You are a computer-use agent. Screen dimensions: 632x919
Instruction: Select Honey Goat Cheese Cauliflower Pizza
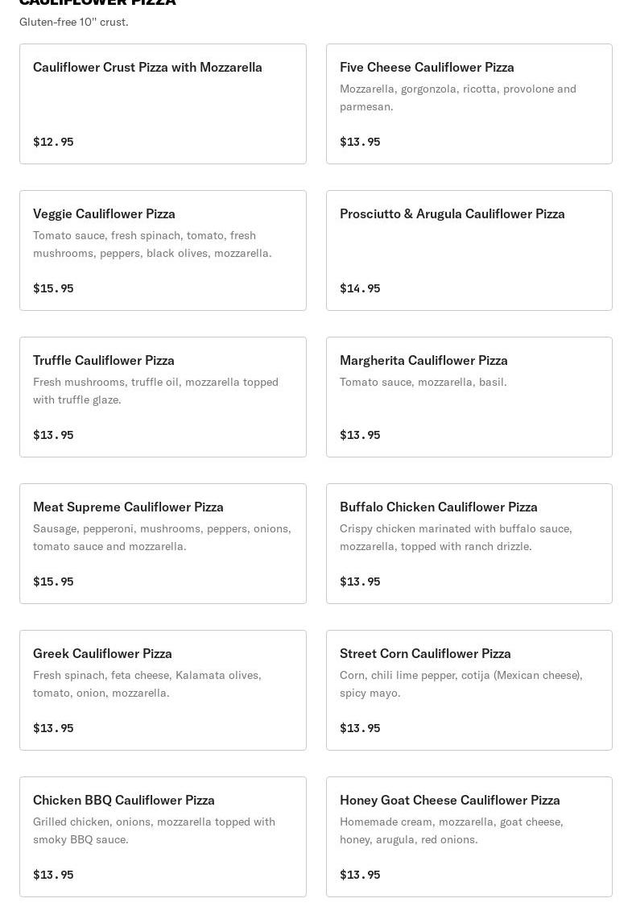(x=469, y=836)
